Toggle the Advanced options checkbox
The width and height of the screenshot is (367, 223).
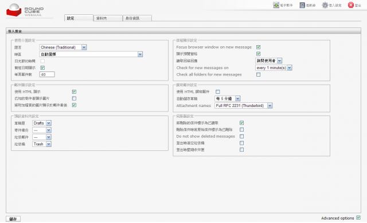point(358,218)
